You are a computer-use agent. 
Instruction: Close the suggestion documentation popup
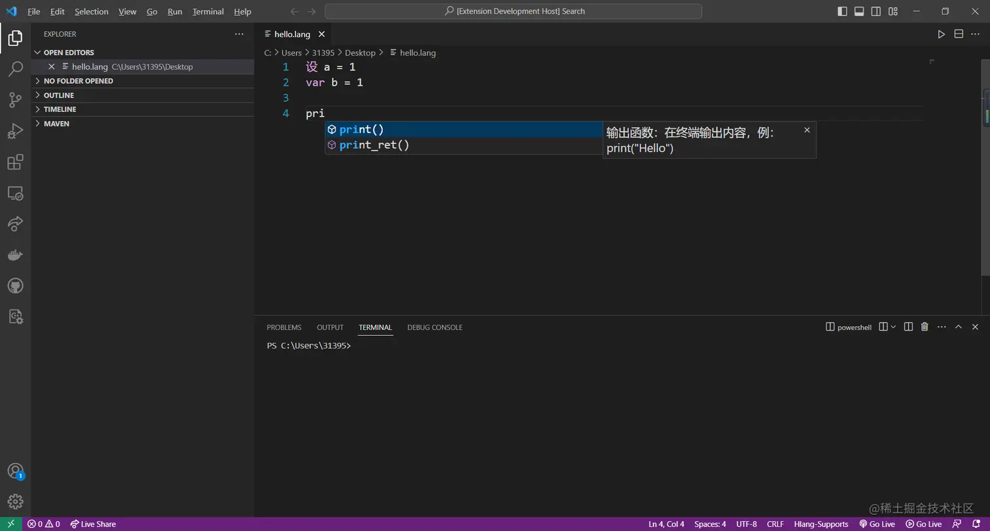(x=807, y=130)
